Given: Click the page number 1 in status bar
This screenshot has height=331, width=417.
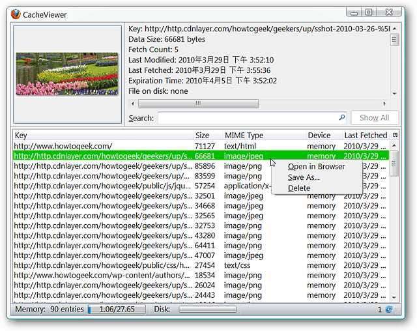Looking at the screenshot, I should [x=379, y=309].
